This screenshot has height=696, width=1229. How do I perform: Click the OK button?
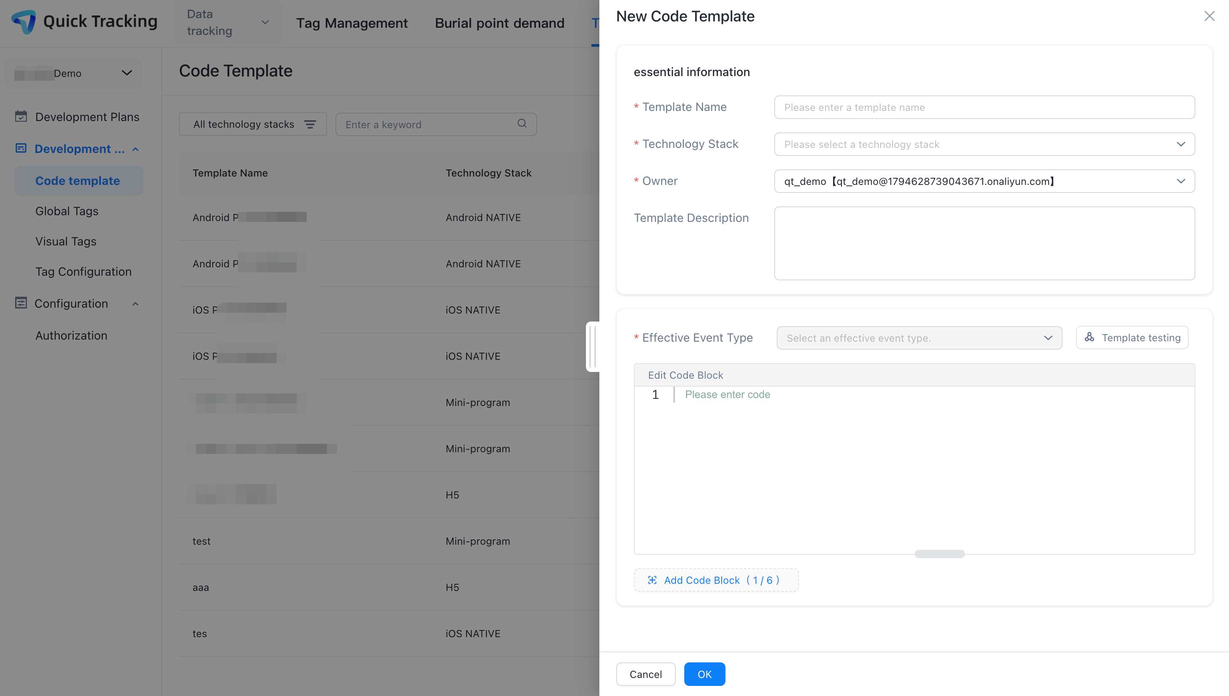[x=704, y=674]
